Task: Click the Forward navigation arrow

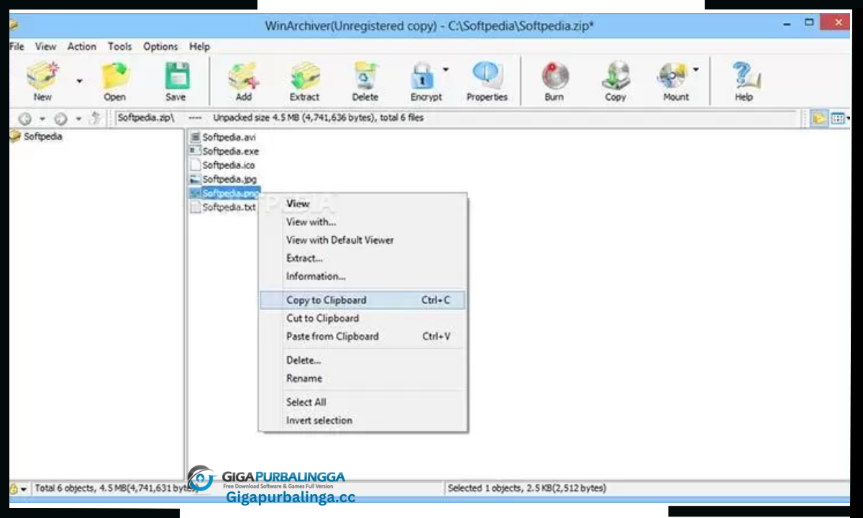Action: 61,119
